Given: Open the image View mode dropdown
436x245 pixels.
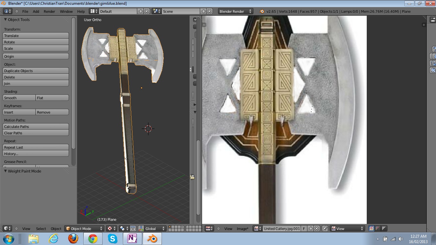Looking at the screenshot, I should (347, 228).
